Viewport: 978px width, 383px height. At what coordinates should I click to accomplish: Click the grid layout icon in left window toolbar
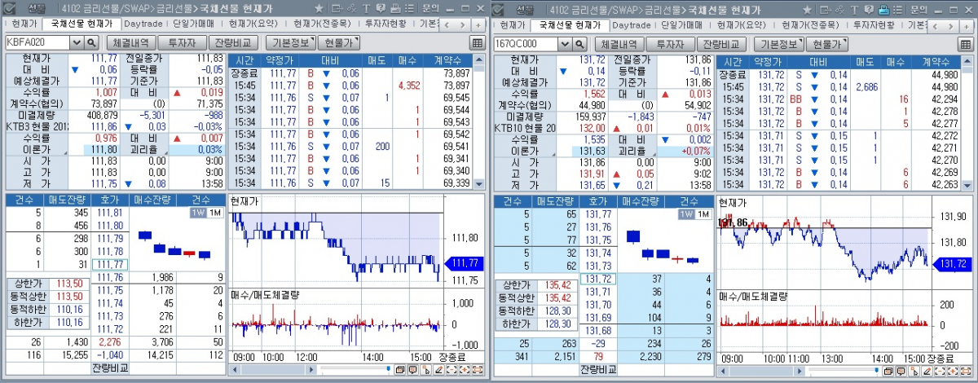point(477,42)
